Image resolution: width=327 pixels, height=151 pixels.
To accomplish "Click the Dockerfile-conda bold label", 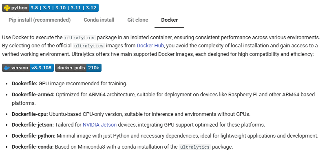I will point(33,147).
